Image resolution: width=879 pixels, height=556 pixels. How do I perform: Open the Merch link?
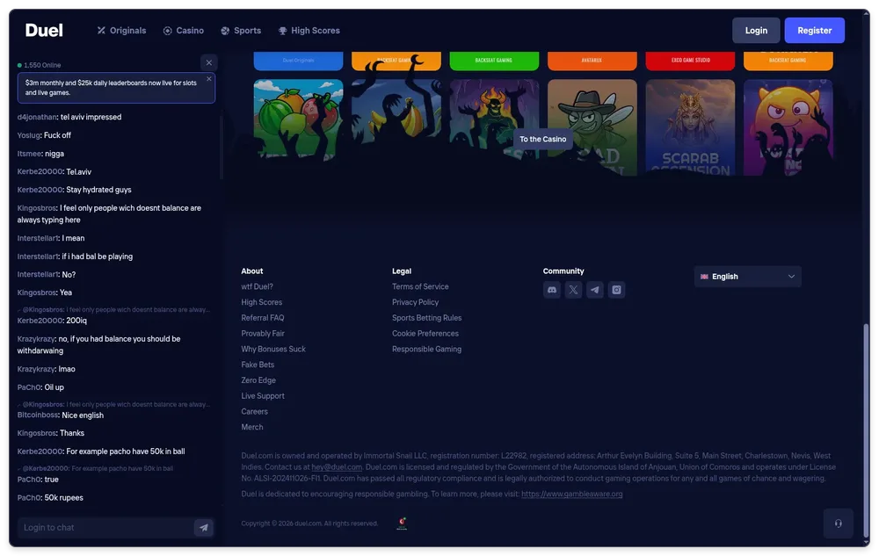pos(252,428)
